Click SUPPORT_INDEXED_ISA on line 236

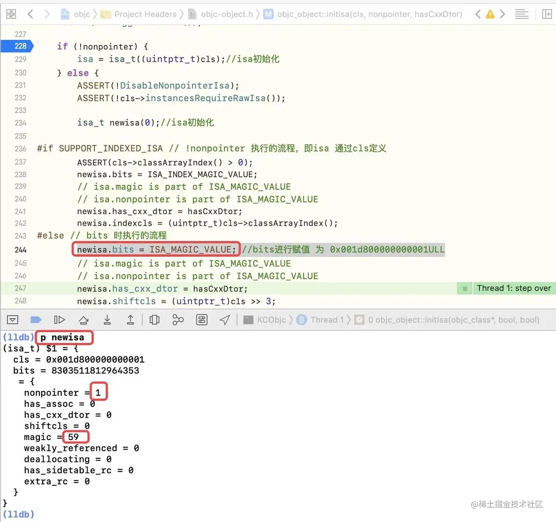[x=111, y=149]
